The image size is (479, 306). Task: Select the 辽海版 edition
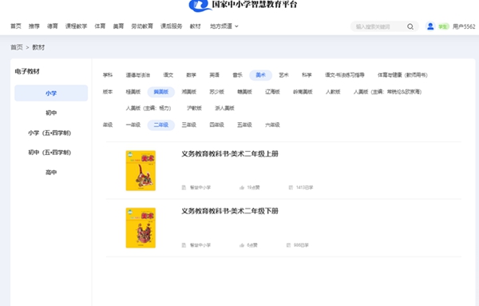(x=272, y=92)
